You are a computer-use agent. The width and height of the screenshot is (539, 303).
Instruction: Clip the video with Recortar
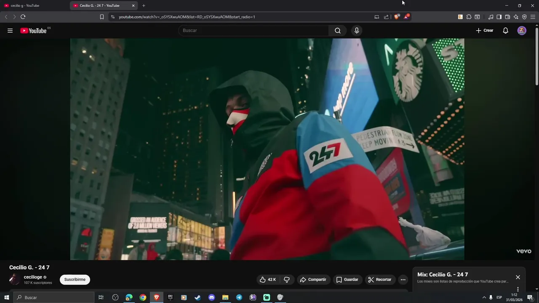click(x=380, y=279)
